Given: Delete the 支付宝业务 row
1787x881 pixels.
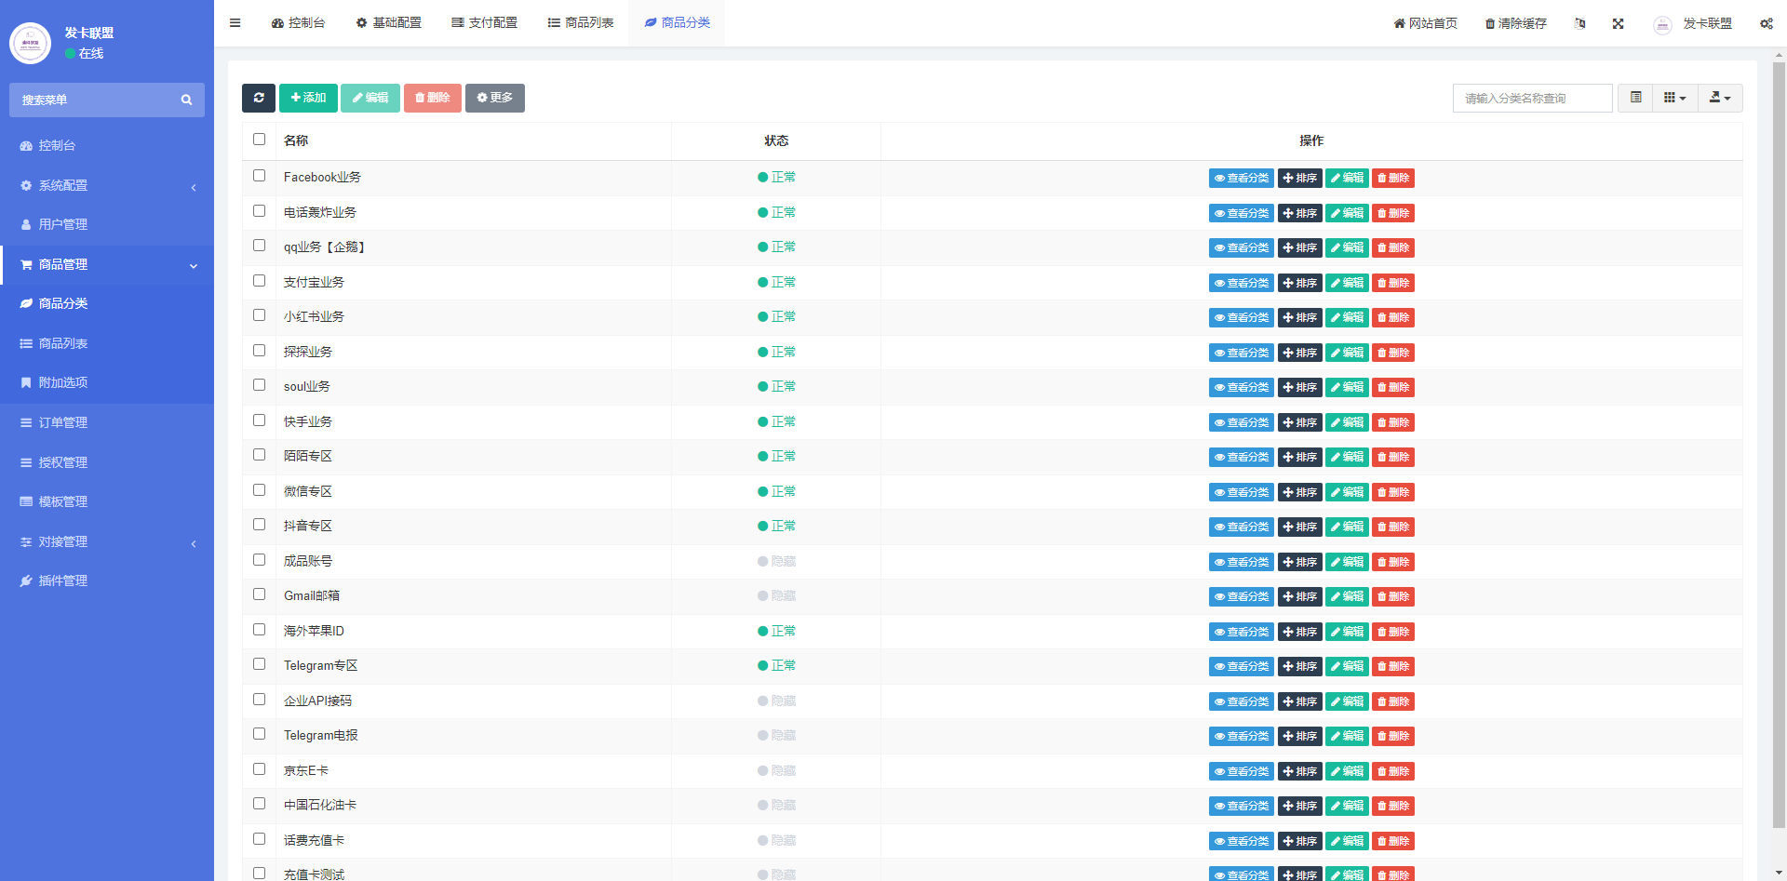Looking at the screenshot, I should [x=1393, y=284].
